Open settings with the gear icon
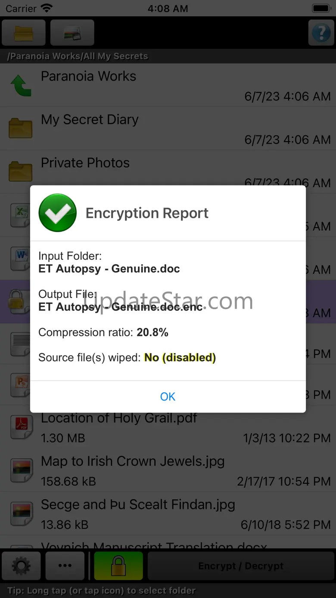The width and height of the screenshot is (336, 598). pos(22,566)
